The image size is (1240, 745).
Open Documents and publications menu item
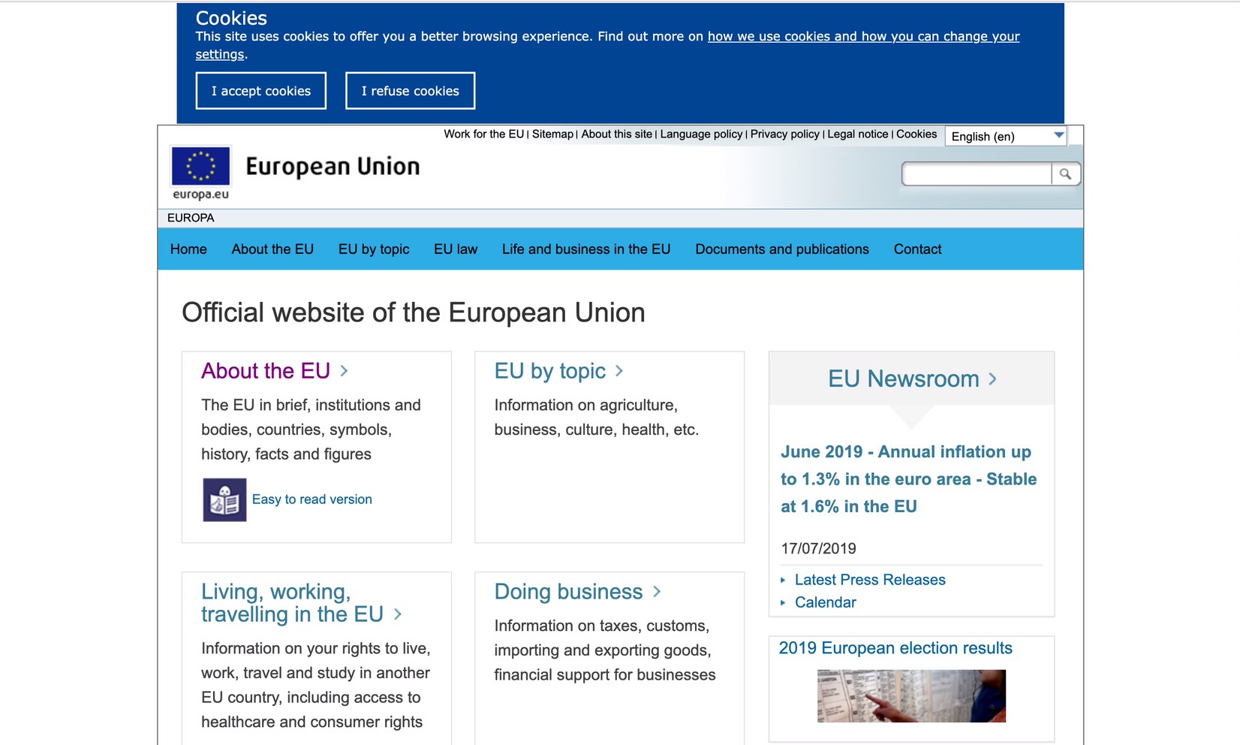[x=781, y=249]
